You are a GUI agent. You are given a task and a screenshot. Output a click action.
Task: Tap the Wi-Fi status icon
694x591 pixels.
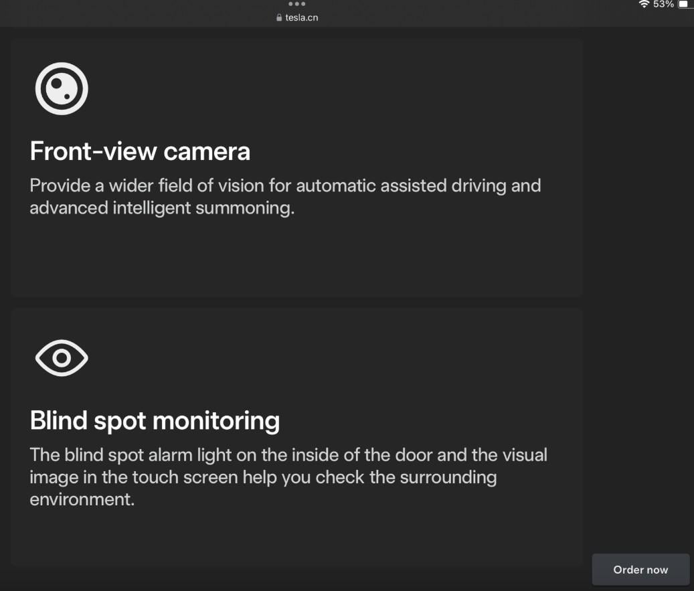tap(644, 5)
